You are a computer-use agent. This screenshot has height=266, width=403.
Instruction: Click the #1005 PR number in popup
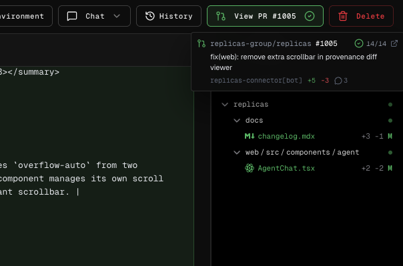pos(326,43)
